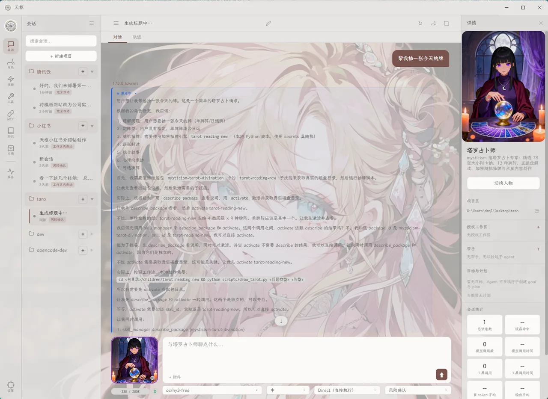This screenshot has width=548, height=399.
Task: Open the 风险确认 permission dropdown
Action: (418, 390)
